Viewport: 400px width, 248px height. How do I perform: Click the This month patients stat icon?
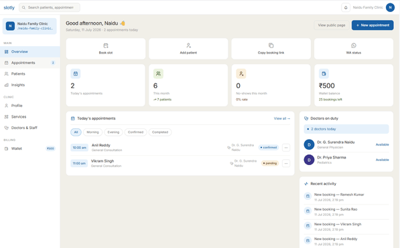point(158,74)
